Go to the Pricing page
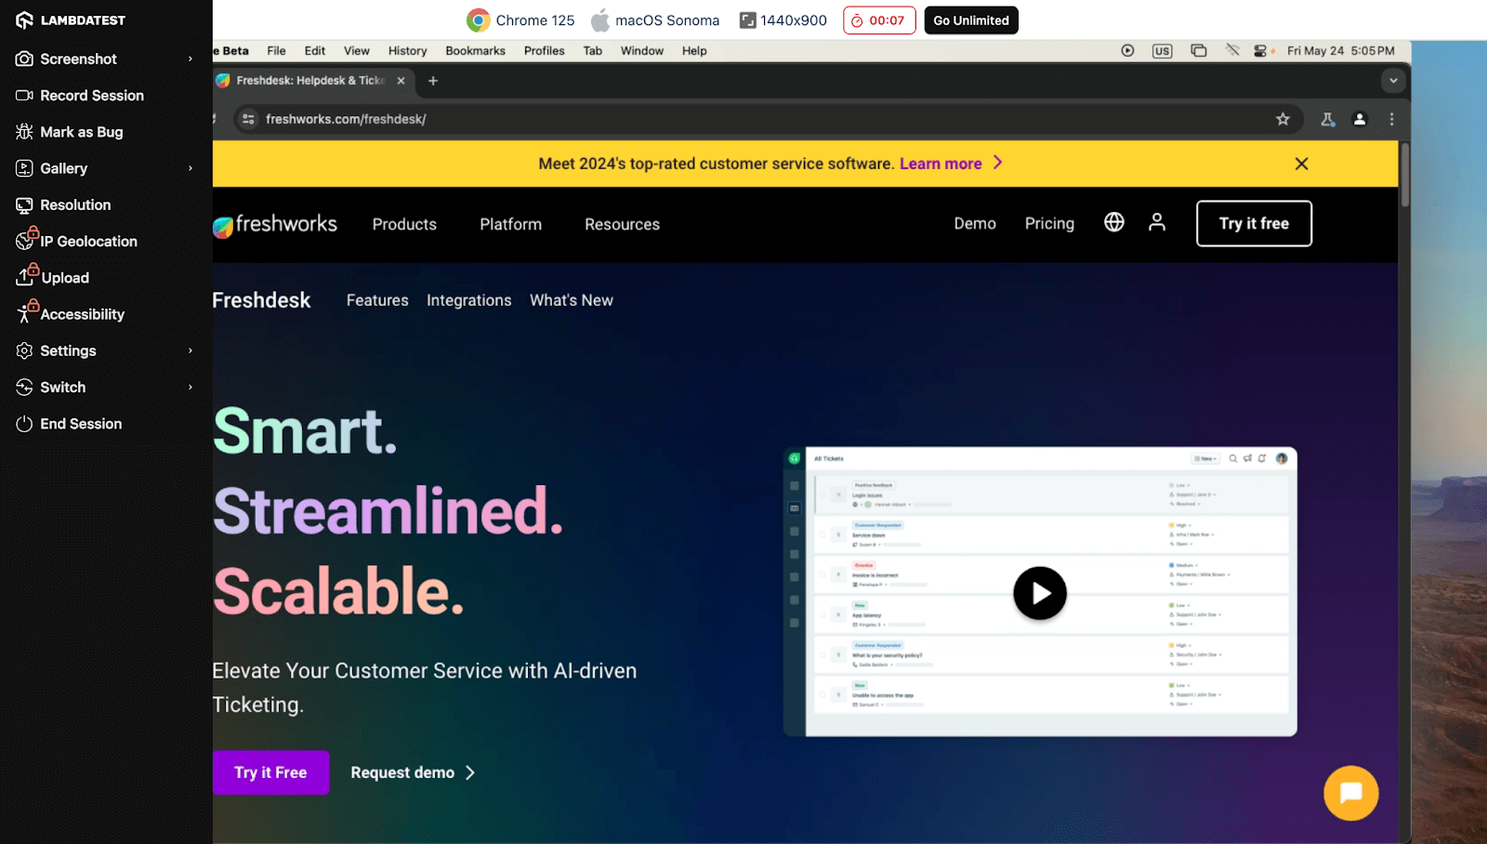Viewport: 1487px width, 844px height. [x=1049, y=223]
